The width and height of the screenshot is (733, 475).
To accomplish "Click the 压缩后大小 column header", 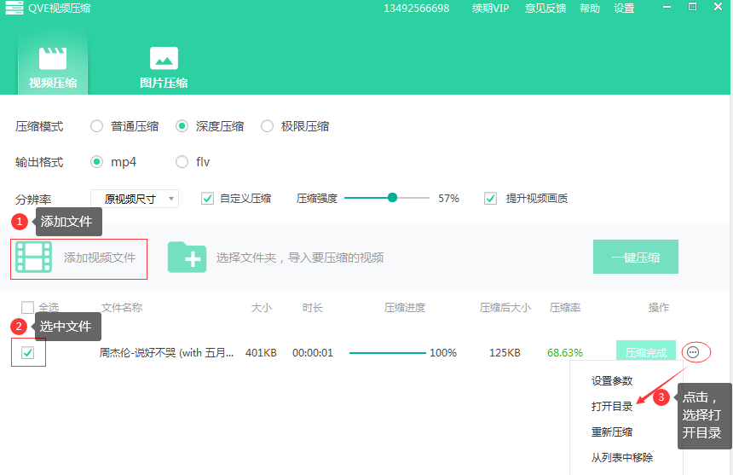I will (505, 308).
